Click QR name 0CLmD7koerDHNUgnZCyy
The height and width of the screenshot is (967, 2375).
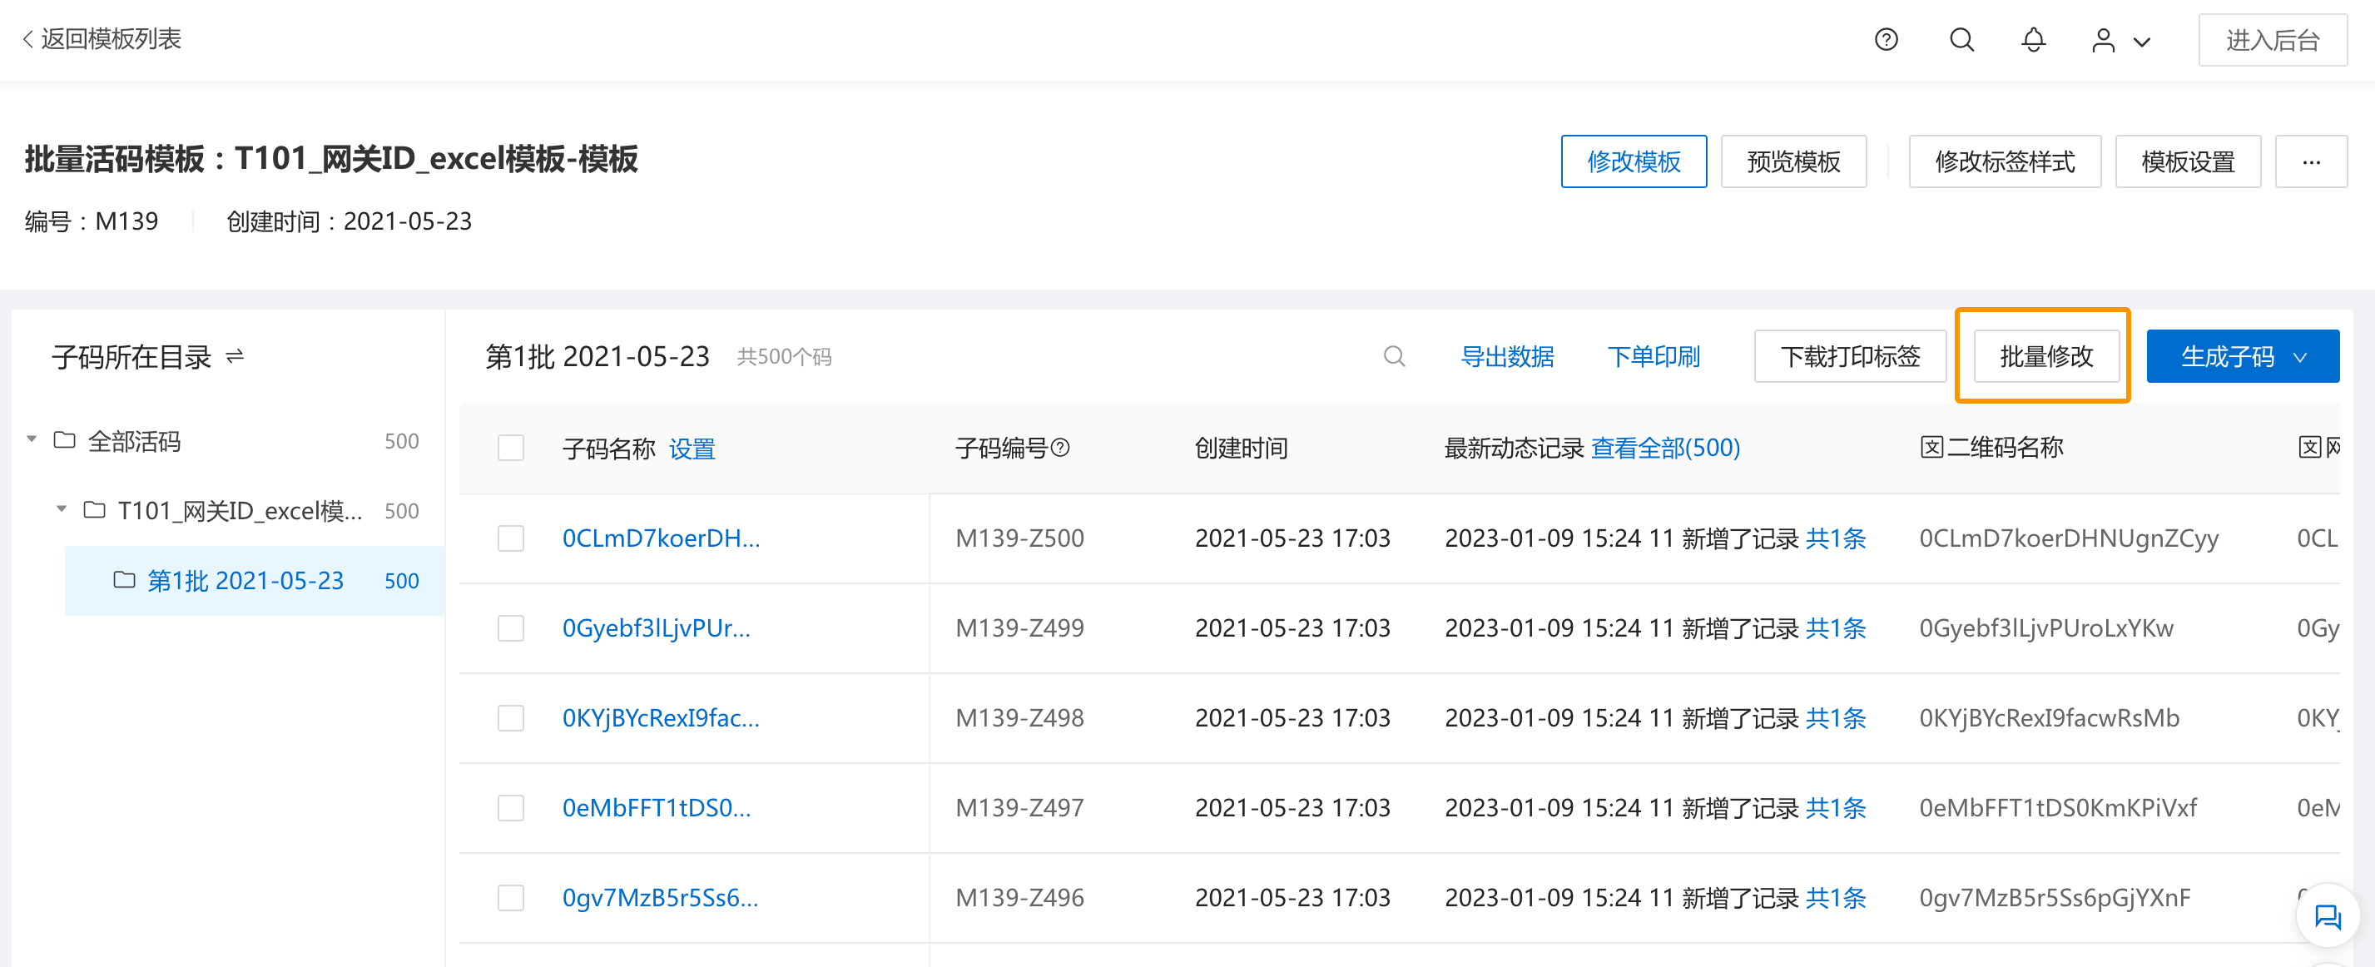pyautogui.click(x=2068, y=538)
